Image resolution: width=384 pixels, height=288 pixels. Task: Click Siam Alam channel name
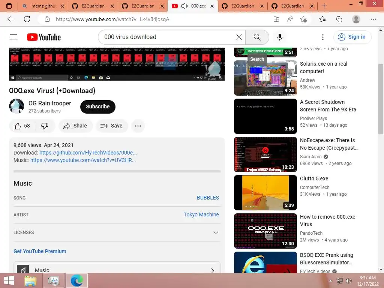point(311,157)
